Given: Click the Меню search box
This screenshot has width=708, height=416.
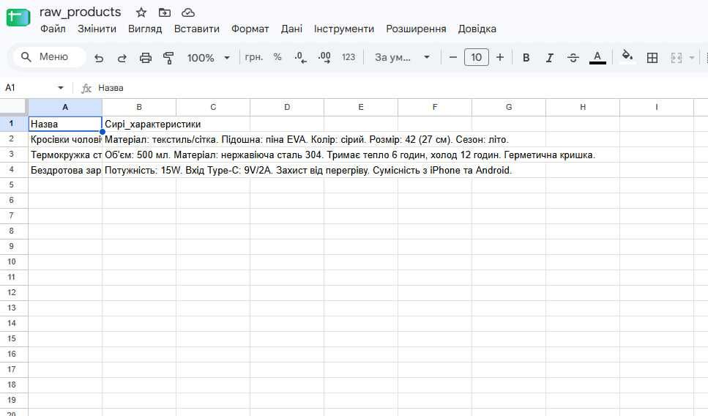Looking at the screenshot, I should pos(49,57).
